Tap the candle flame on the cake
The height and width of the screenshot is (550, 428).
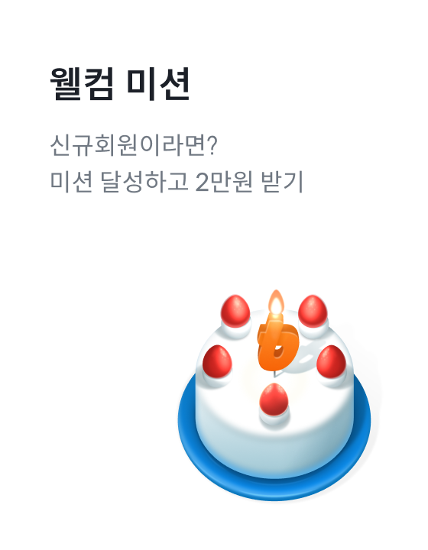click(276, 302)
